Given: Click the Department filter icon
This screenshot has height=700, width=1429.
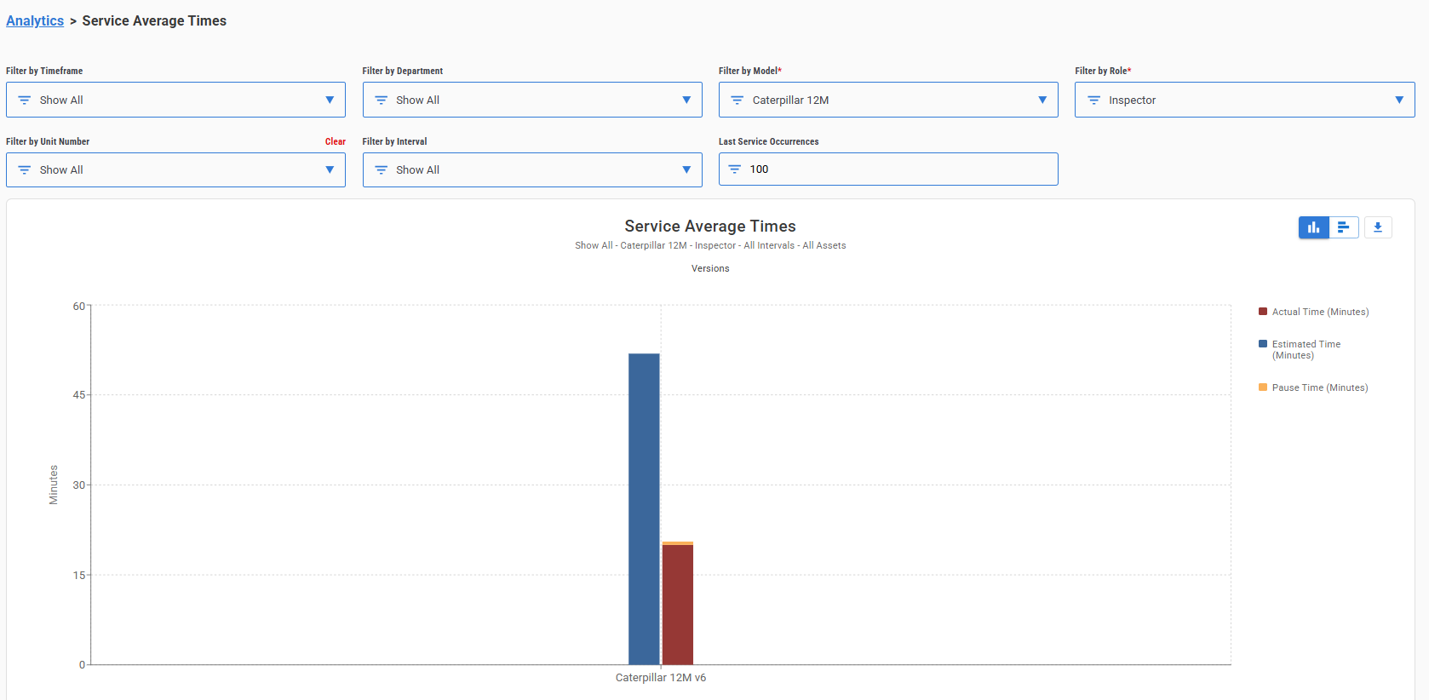Looking at the screenshot, I should (x=382, y=100).
